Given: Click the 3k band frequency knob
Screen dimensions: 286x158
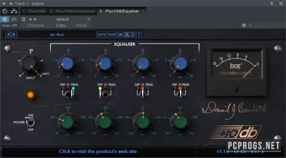Looking at the screenshot, I should [142, 122].
